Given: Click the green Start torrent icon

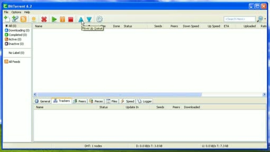Looking at the screenshot, I should point(54,19).
